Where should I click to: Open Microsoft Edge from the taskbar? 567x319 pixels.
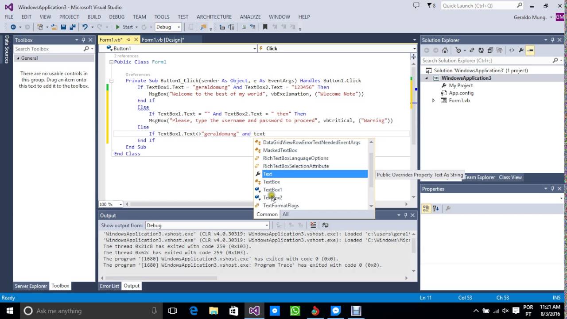pos(194,311)
